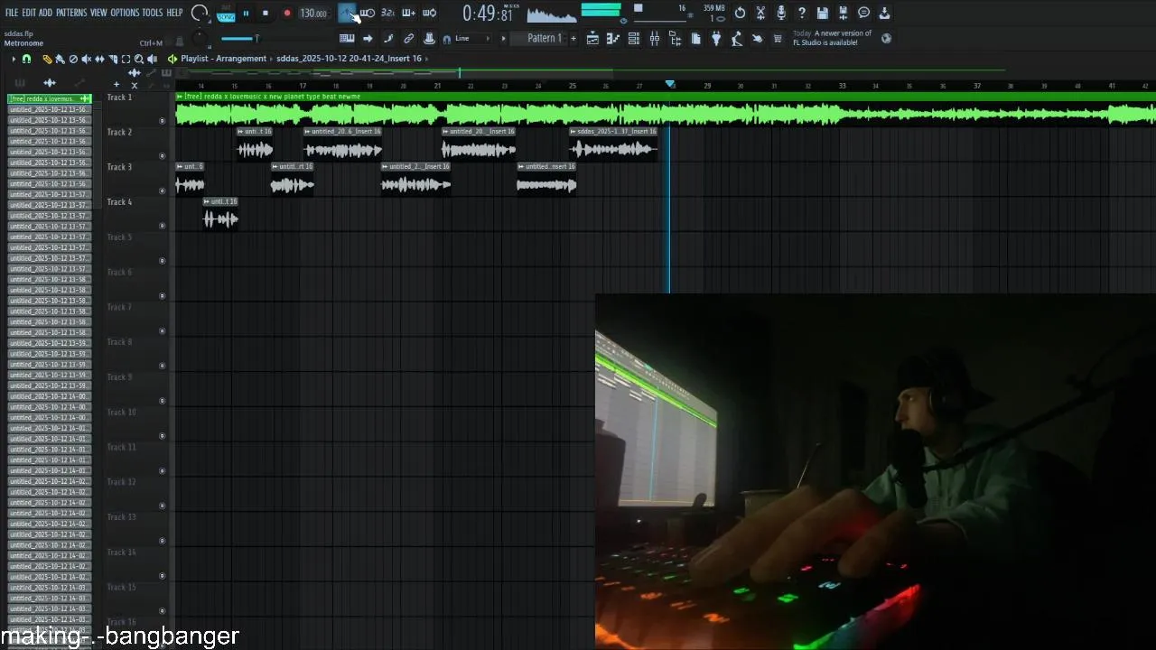The image size is (1156, 650).
Task: Open the Channel rack icon
Action: click(x=634, y=39)
